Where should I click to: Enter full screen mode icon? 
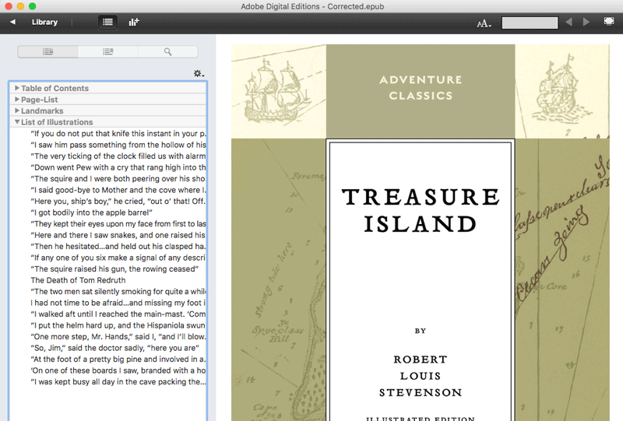coord(609,22)
